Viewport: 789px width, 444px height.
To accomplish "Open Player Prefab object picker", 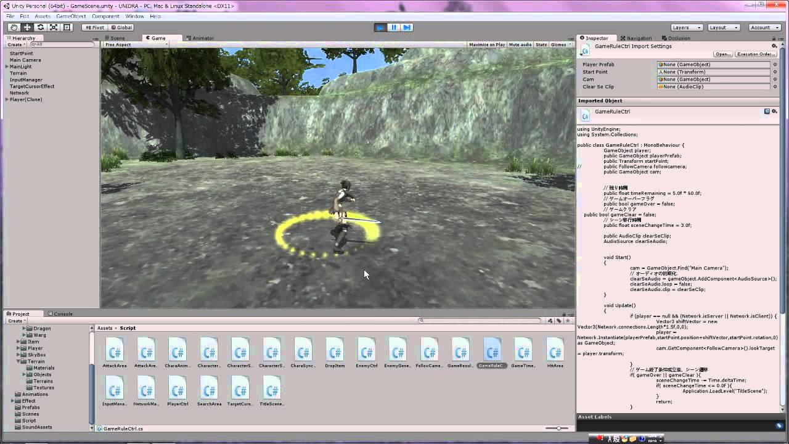I will (775, 65).
